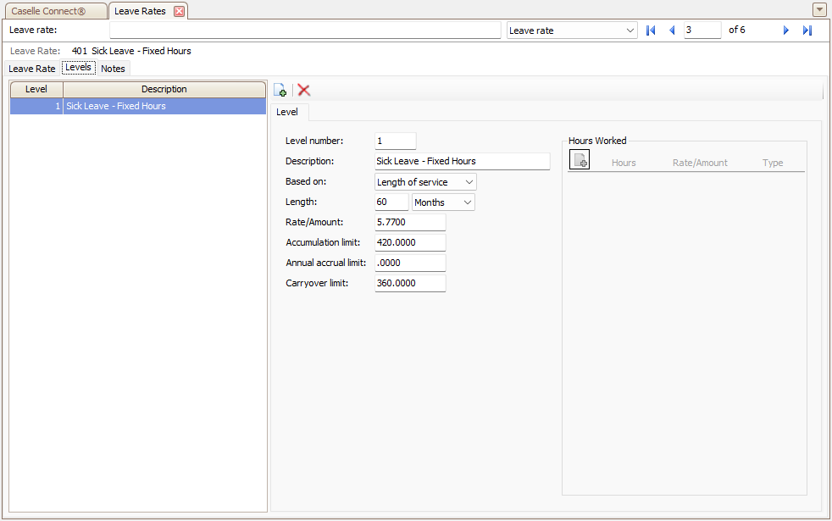
Task: Open the Caselle Connect tab
Action: [56, 11]
